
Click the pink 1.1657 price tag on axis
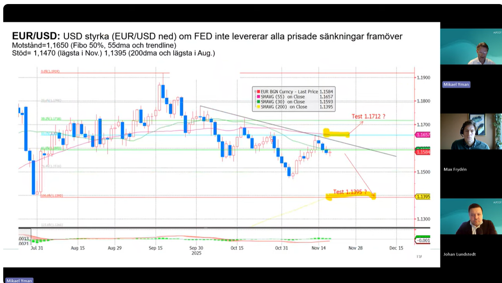point(422,135)
